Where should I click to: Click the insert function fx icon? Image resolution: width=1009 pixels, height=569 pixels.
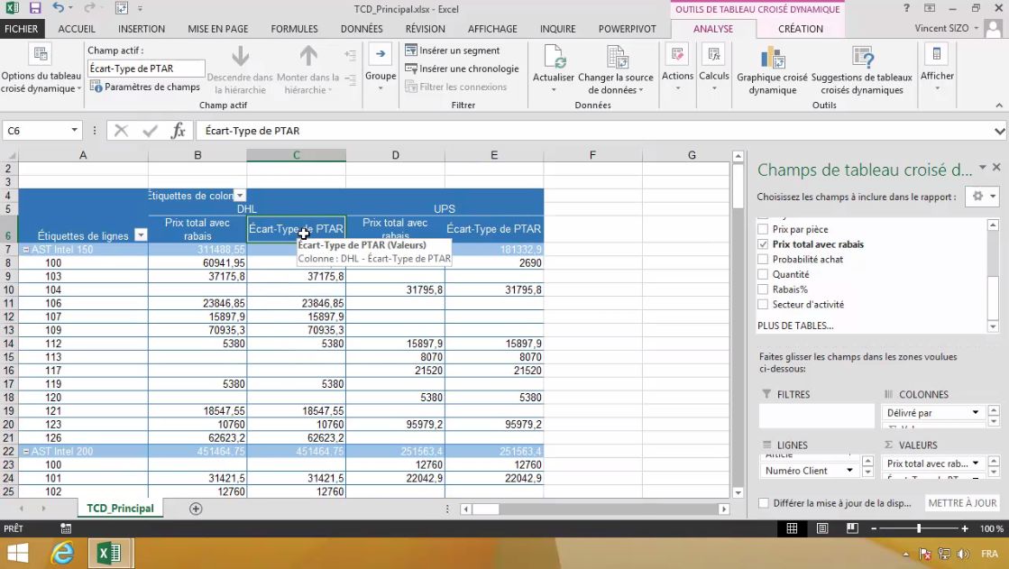pyautogui.click(x=179, y=131)
